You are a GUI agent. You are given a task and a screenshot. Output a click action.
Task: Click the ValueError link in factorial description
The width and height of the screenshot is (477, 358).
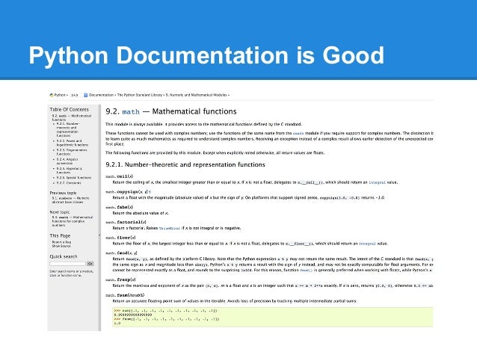(x=170, y=228)
